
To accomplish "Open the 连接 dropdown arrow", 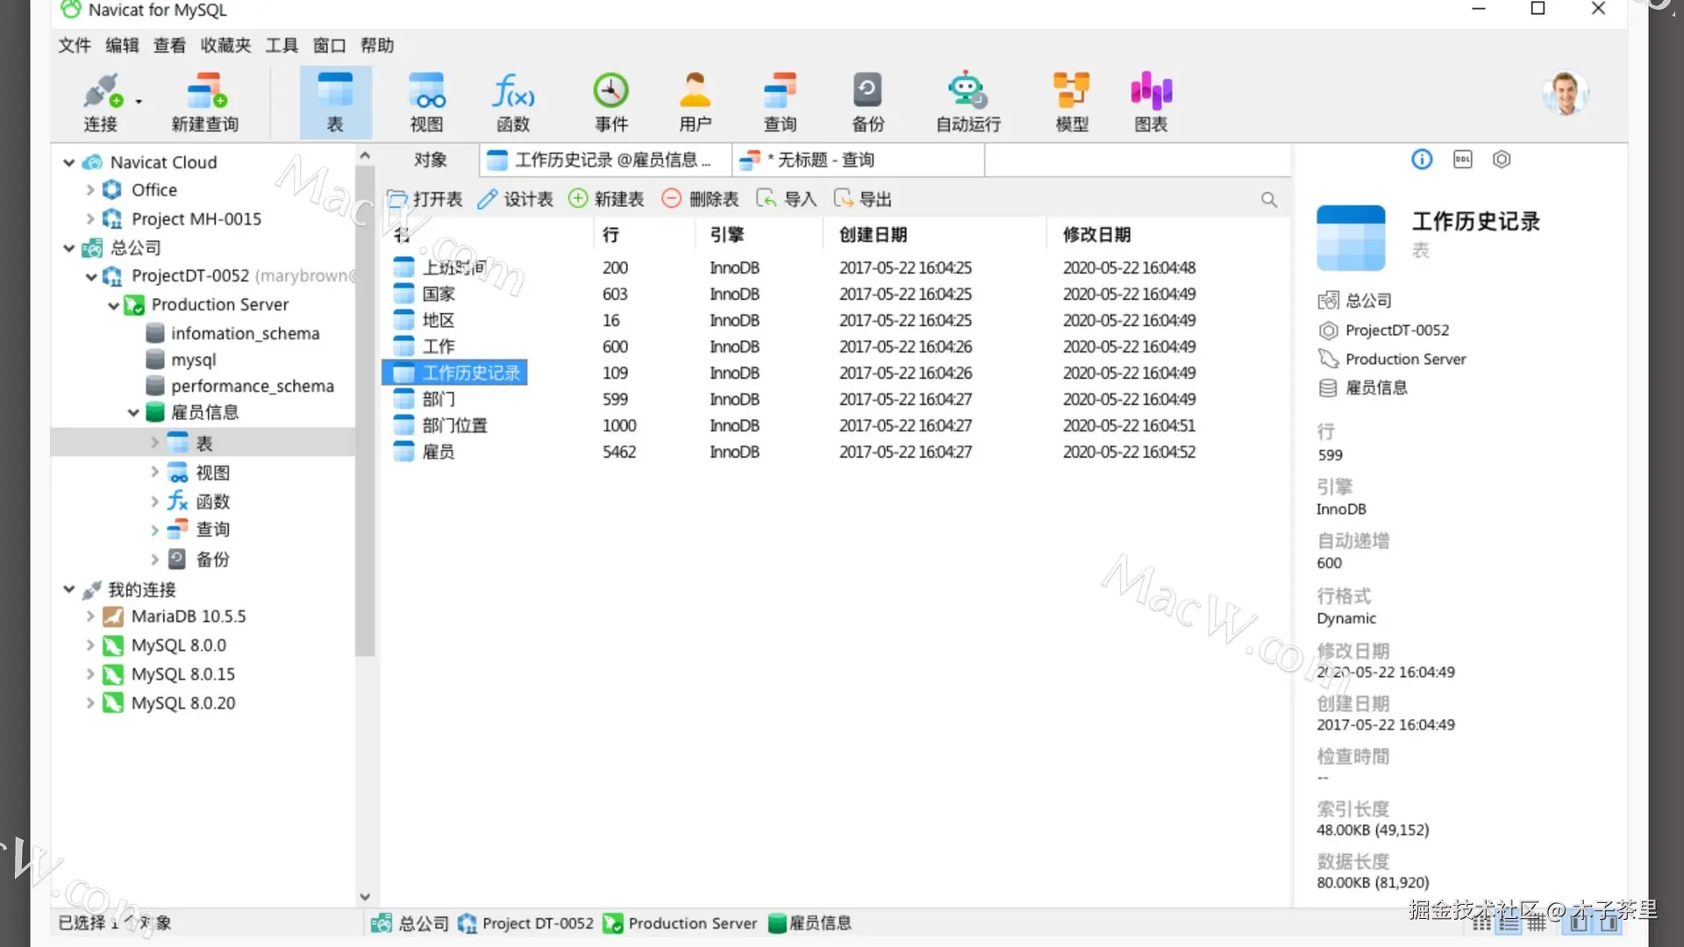I will pos(139,102).
